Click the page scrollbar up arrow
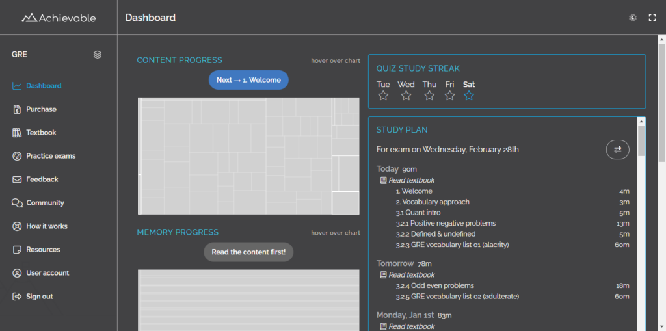666x331 pixels. pyautogui.click(x=661, y=39)
